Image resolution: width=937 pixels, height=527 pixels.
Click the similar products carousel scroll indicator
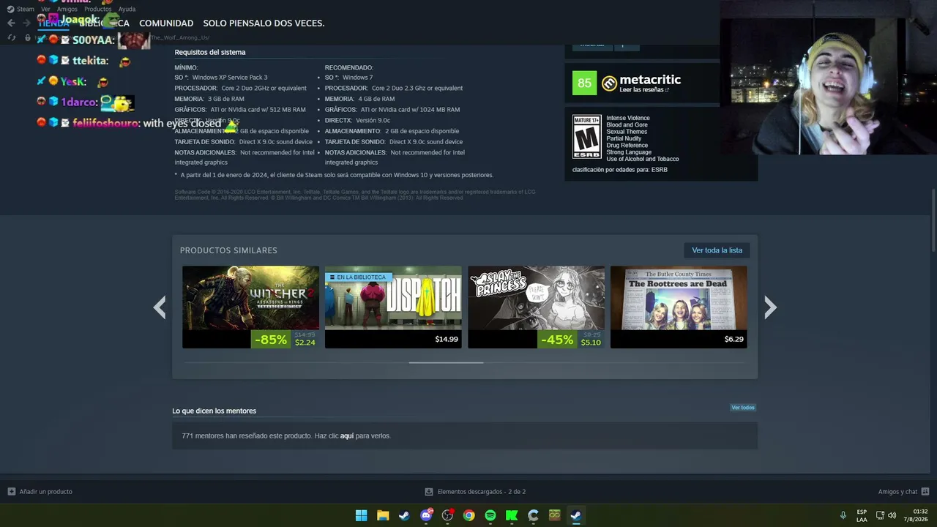(x=446, y=362)
